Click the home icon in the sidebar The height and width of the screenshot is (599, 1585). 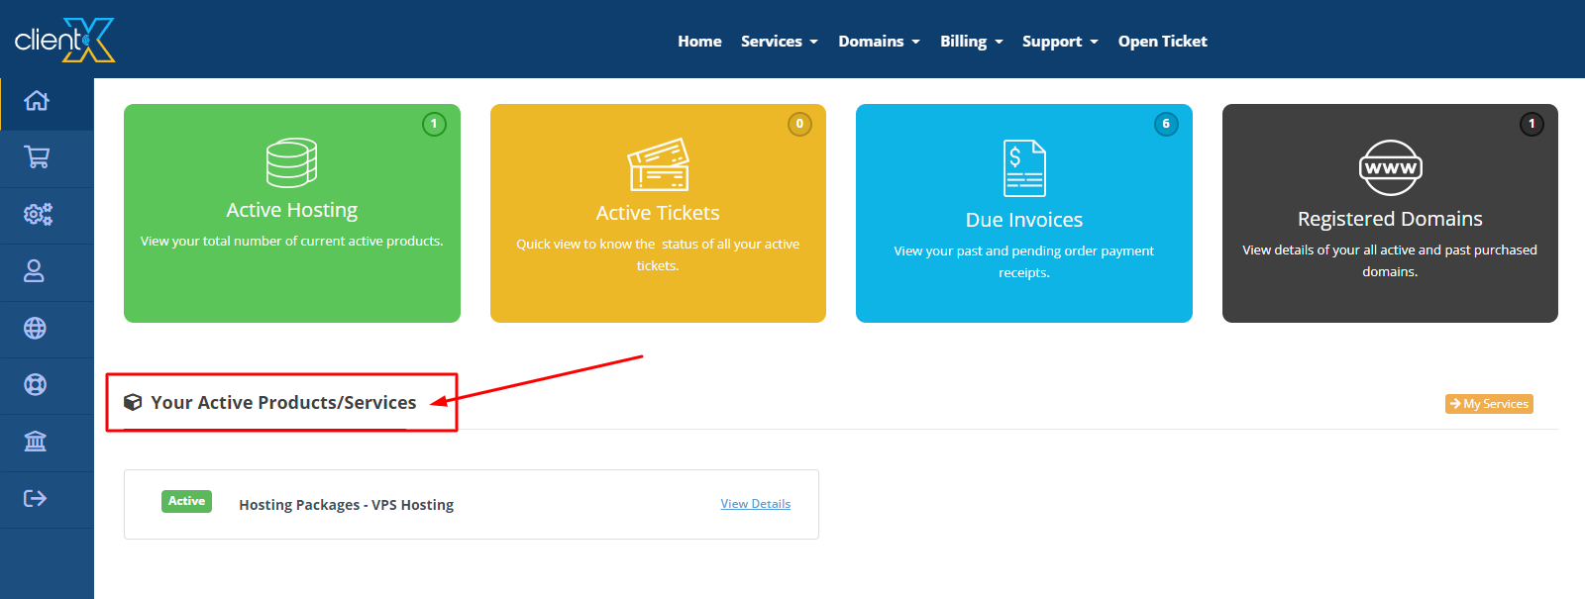(37, 101)
